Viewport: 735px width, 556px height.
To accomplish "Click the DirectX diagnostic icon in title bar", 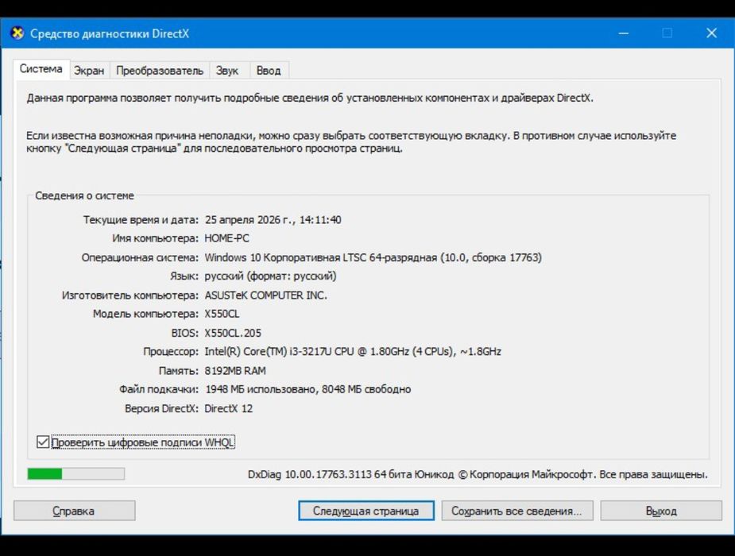I will 17,33.
